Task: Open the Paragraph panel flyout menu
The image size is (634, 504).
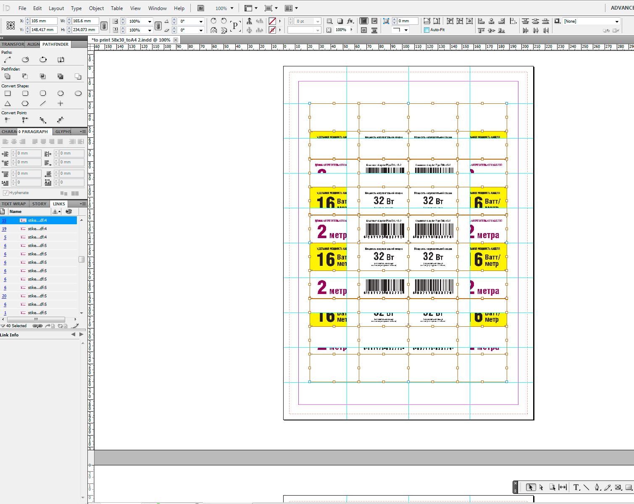Action: 83,131
